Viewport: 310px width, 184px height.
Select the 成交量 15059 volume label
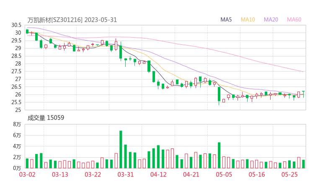[46, 118]
